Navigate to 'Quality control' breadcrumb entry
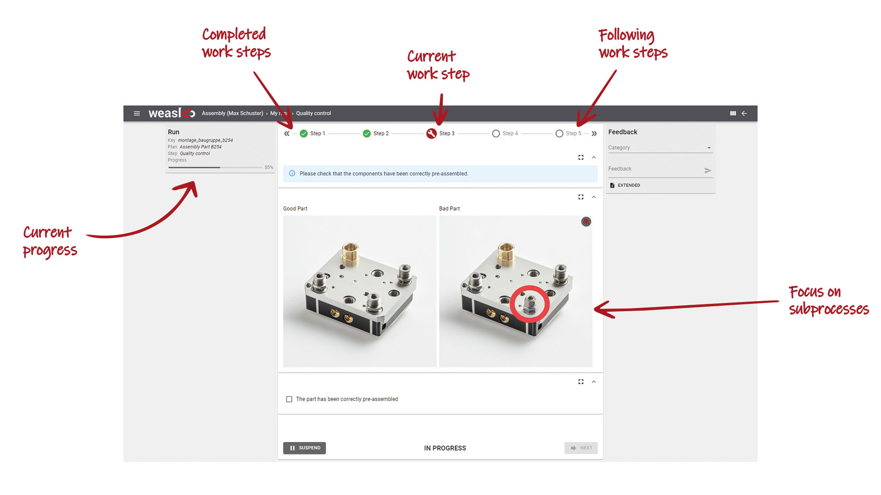 point(313,113)
